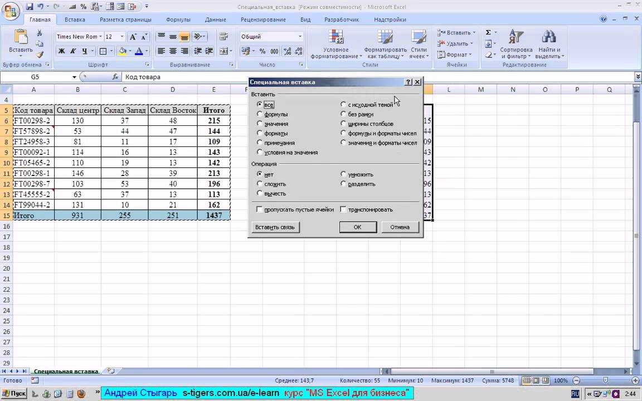Click the Merge and Center icon
Viewport: 642px width, 401px height.
[223, 51]
